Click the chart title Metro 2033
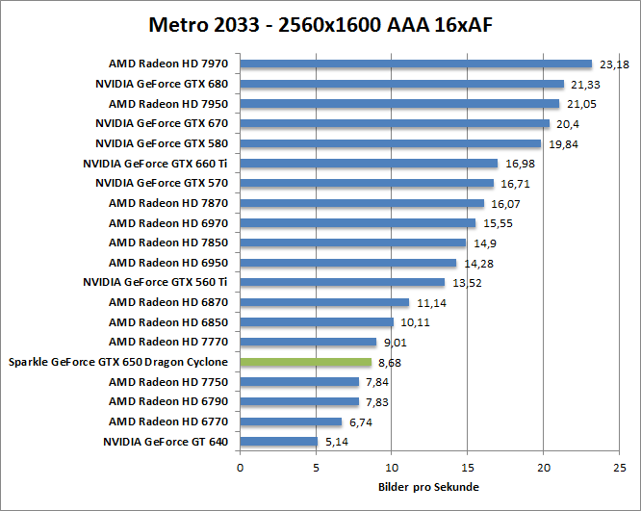 point(320,23)
